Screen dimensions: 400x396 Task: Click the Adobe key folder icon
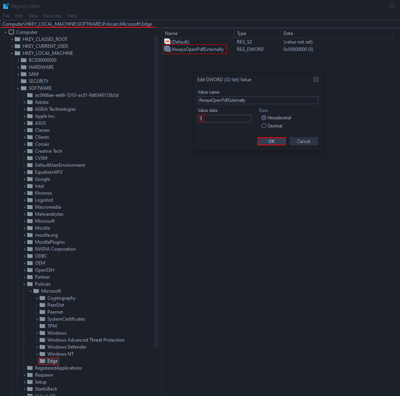[x=30, y=102]
